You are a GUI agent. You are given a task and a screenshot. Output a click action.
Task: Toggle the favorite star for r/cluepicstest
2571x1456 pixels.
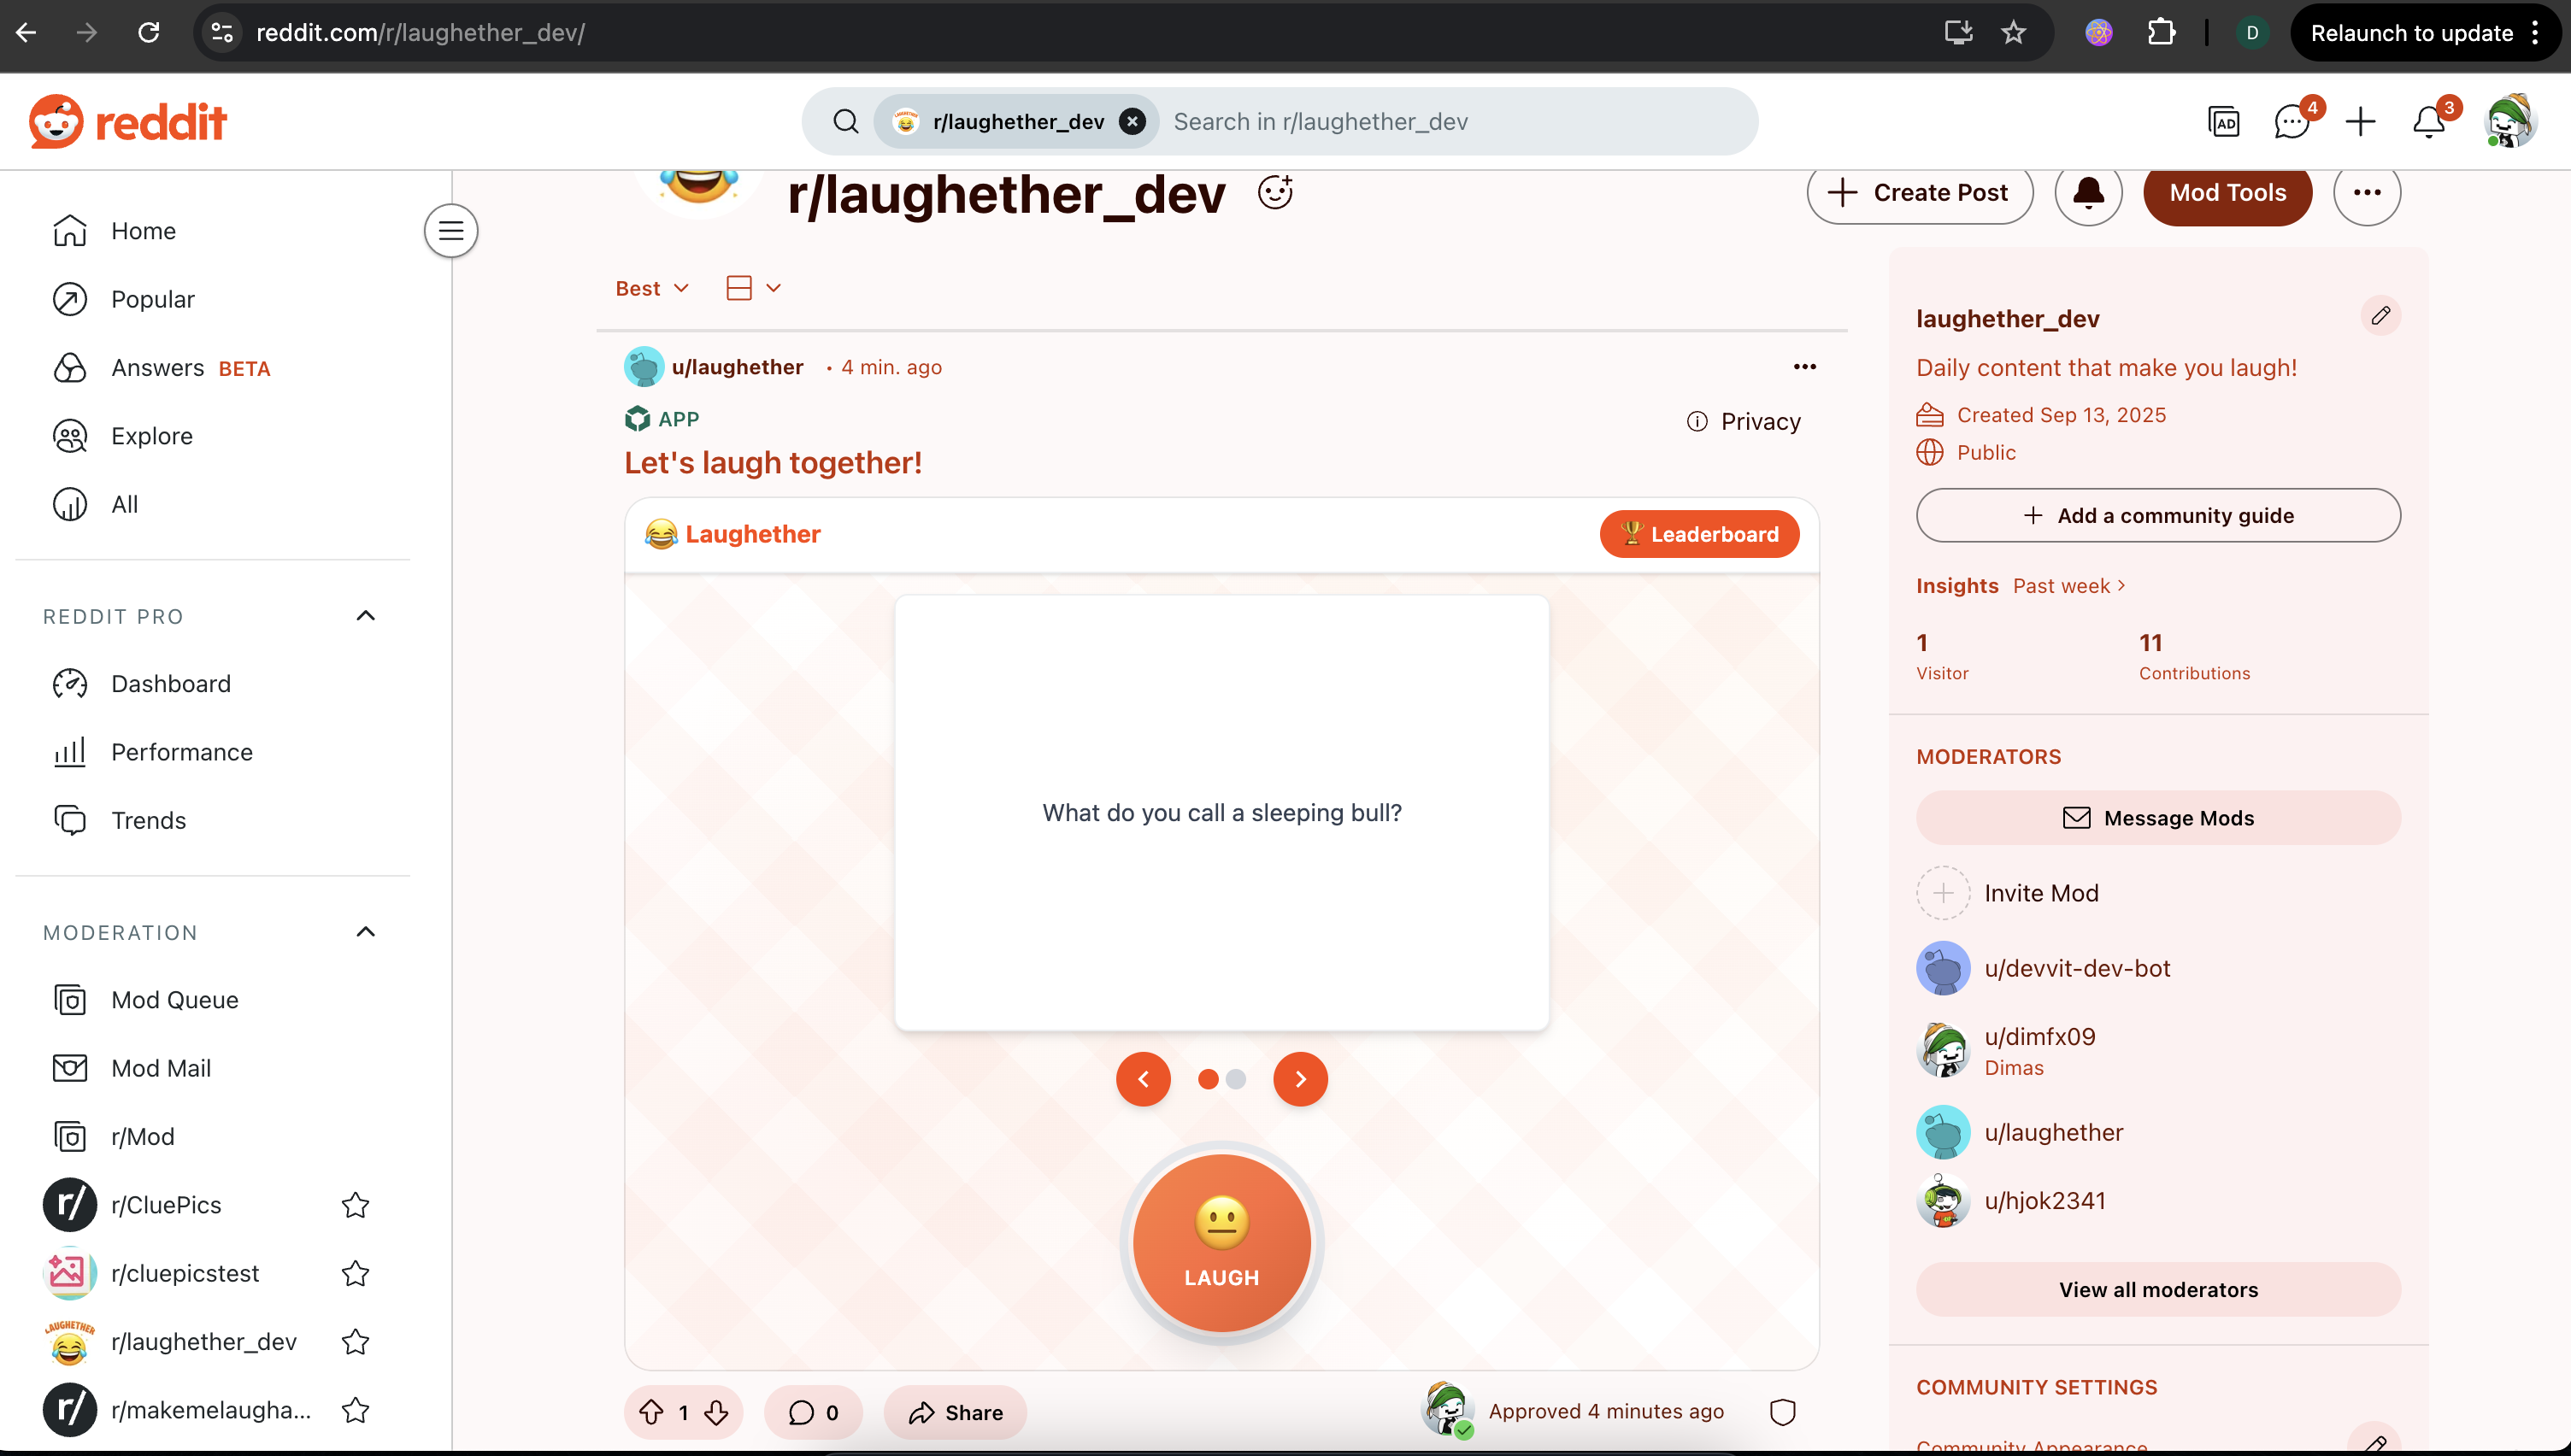355,1273
